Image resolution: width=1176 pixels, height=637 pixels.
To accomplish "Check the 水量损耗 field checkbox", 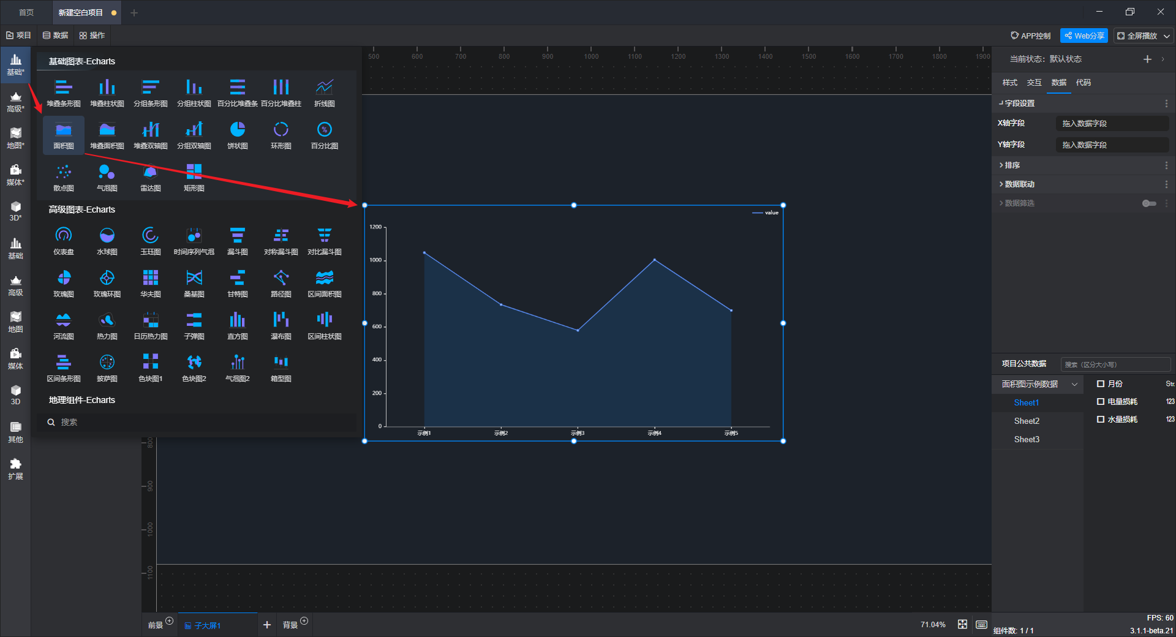I will coord(1101,420).
